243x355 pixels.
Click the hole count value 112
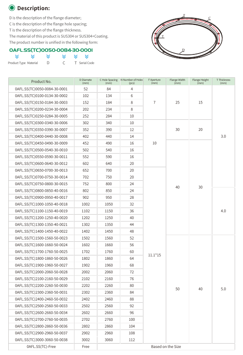click(x=132, y=340)
